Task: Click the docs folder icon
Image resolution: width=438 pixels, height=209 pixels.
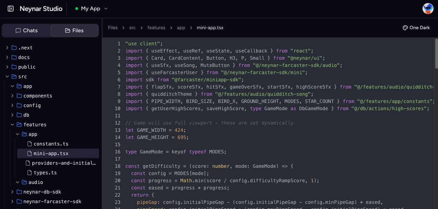Action: tap(14, 57)
